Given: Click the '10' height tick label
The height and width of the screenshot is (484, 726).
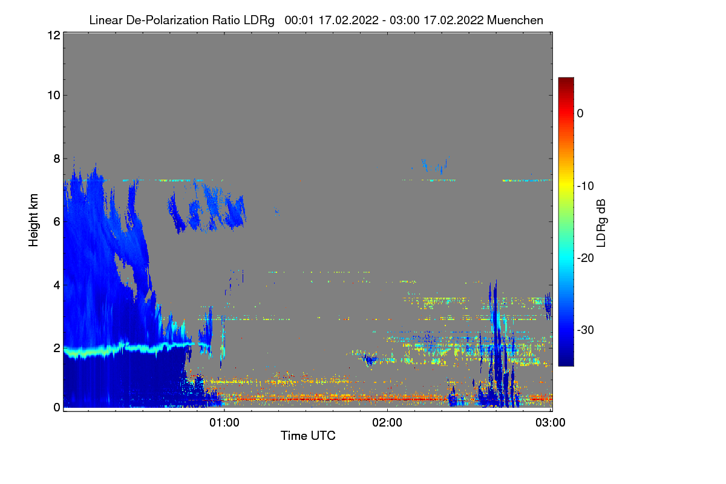Looking at the screenshot, I should (x=53, y=95).
